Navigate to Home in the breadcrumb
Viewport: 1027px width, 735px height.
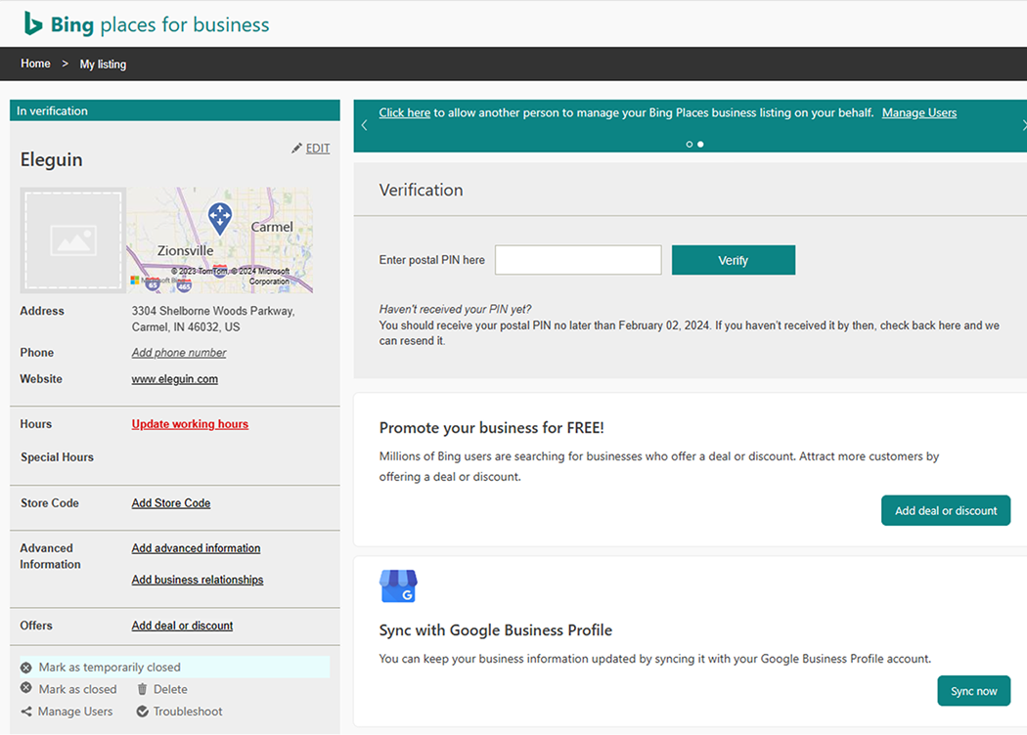[35, 64]
